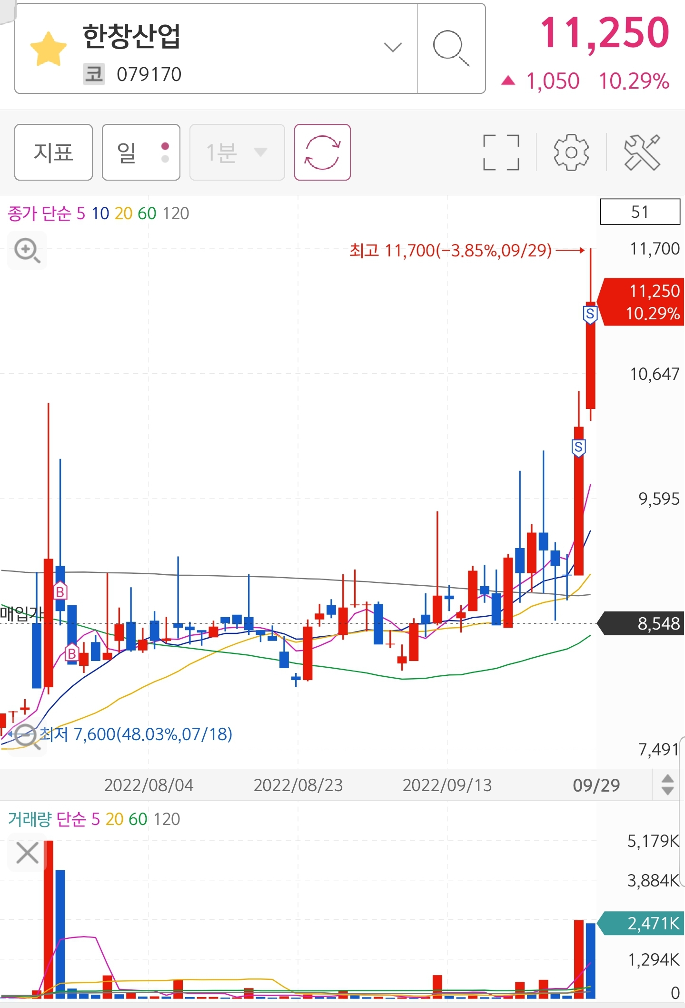
Task: Enter fullscreen chart mode
Action: click(x=501, y=152)
